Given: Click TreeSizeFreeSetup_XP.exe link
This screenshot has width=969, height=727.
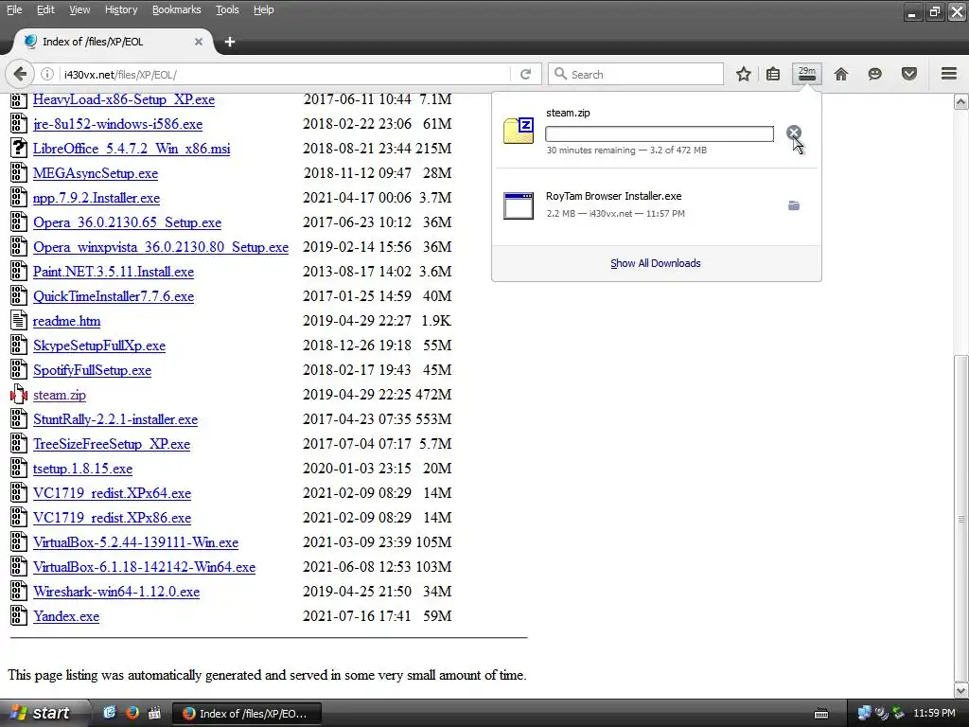Looking at the screenshot, I should (x=112, y=444).
